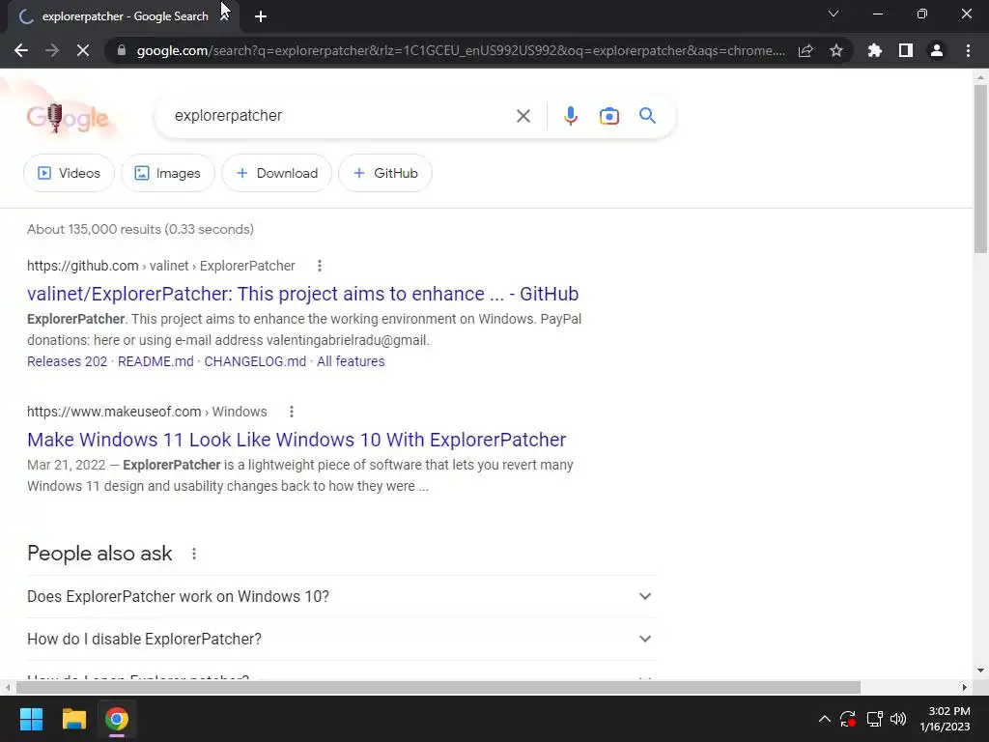The width and height of the screenshot is (989, 742).
Task: Open the Releases 202 sitelink
Action: point(67,361)
